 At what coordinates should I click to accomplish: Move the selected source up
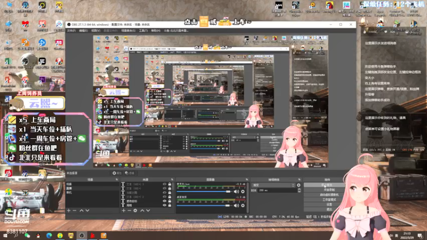click(142, 210)
